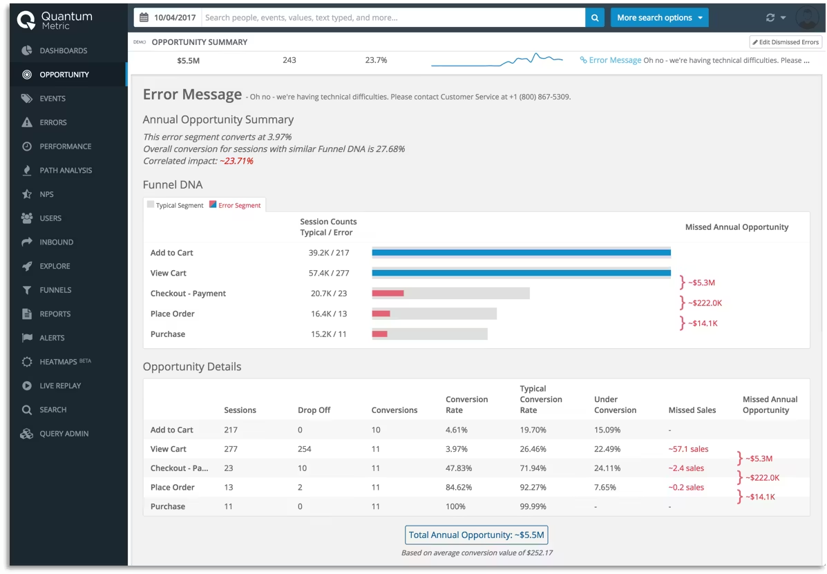
Task: Open Path Analysis from the sidebar
Action: point(64,170)
